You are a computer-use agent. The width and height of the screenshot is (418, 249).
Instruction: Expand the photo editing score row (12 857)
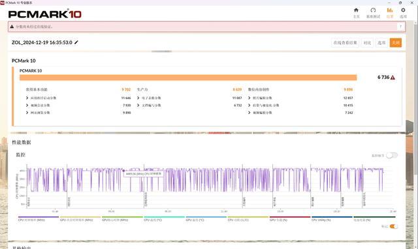click(x=300, y=98)
